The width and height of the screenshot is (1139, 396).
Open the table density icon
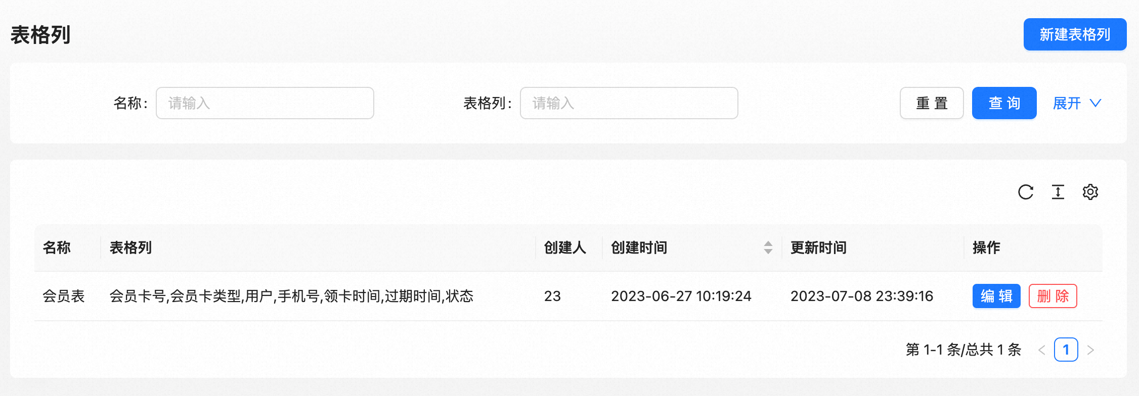(1058, 192)
